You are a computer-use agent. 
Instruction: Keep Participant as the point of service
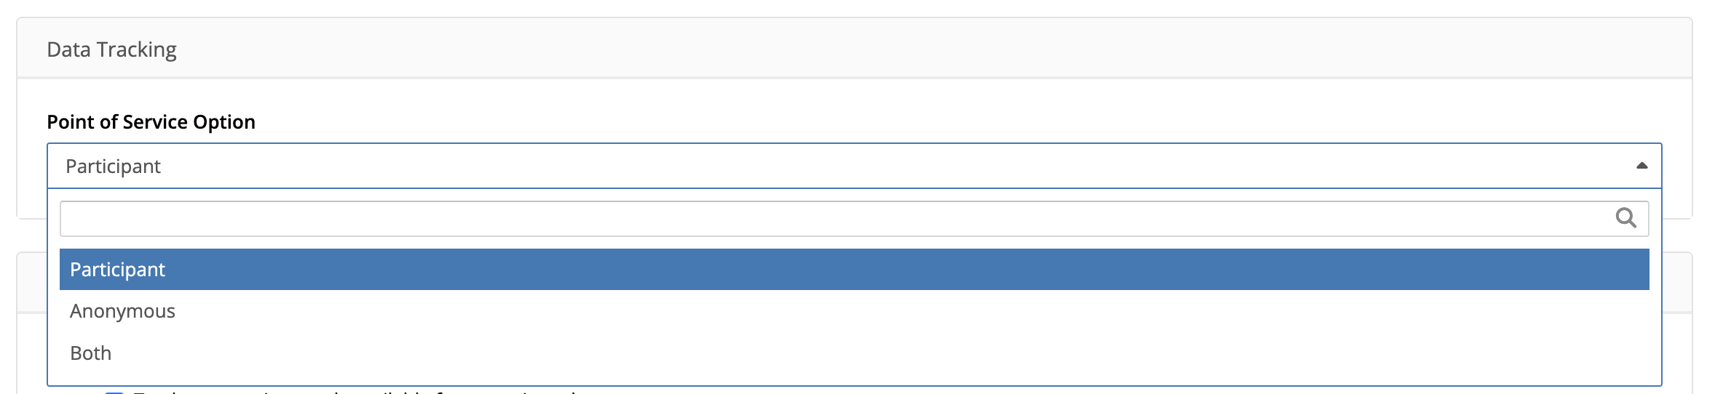(x=117, y=270)
